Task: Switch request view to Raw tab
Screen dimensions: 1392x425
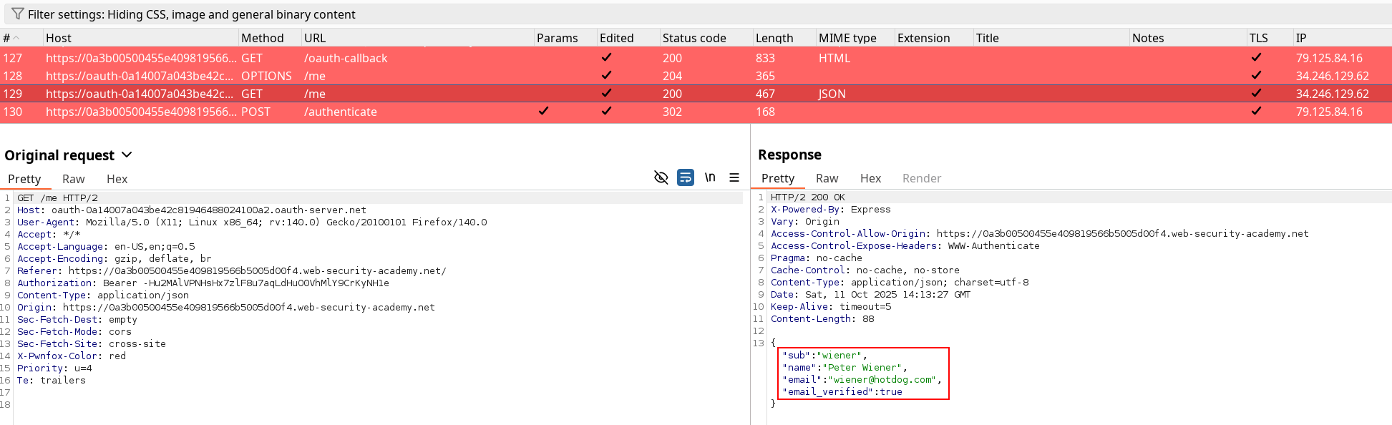Action: [x=73, y=180]
